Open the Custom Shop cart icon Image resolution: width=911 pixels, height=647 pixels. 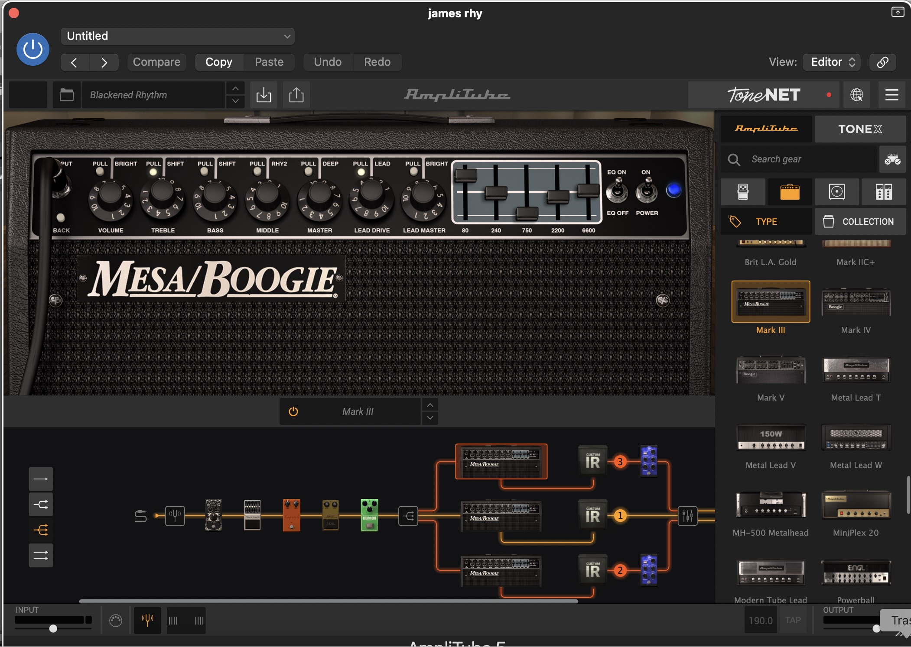pos(892,159)
